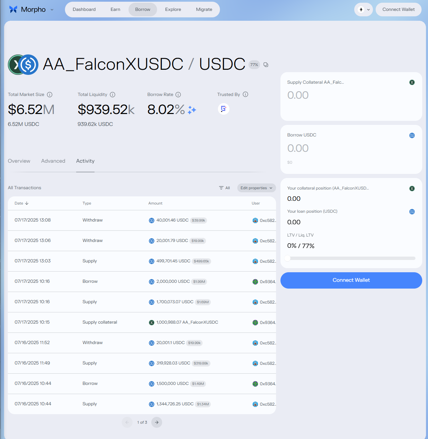Click the $1.34M value badge
This screenshot has height=439, width=428.
pyautogui.click(x=203, y=404)
